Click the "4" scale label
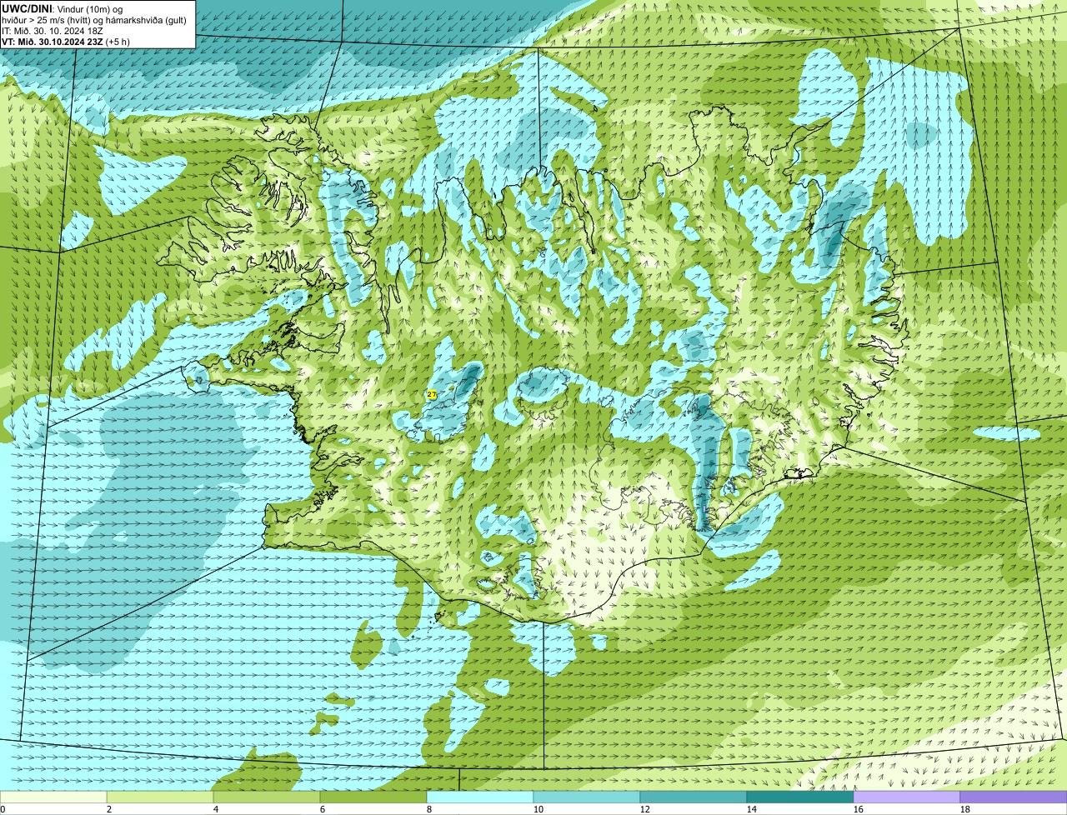The width and height of the screenshot is (1067, 815). coord(216,809)
